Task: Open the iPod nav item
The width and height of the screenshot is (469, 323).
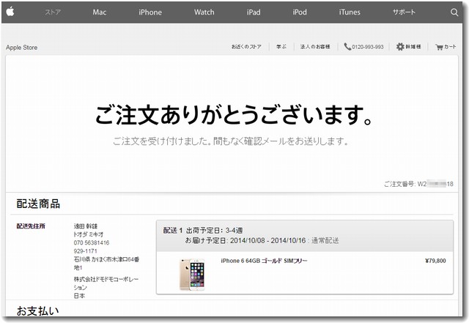Action: tap(300, 12)
